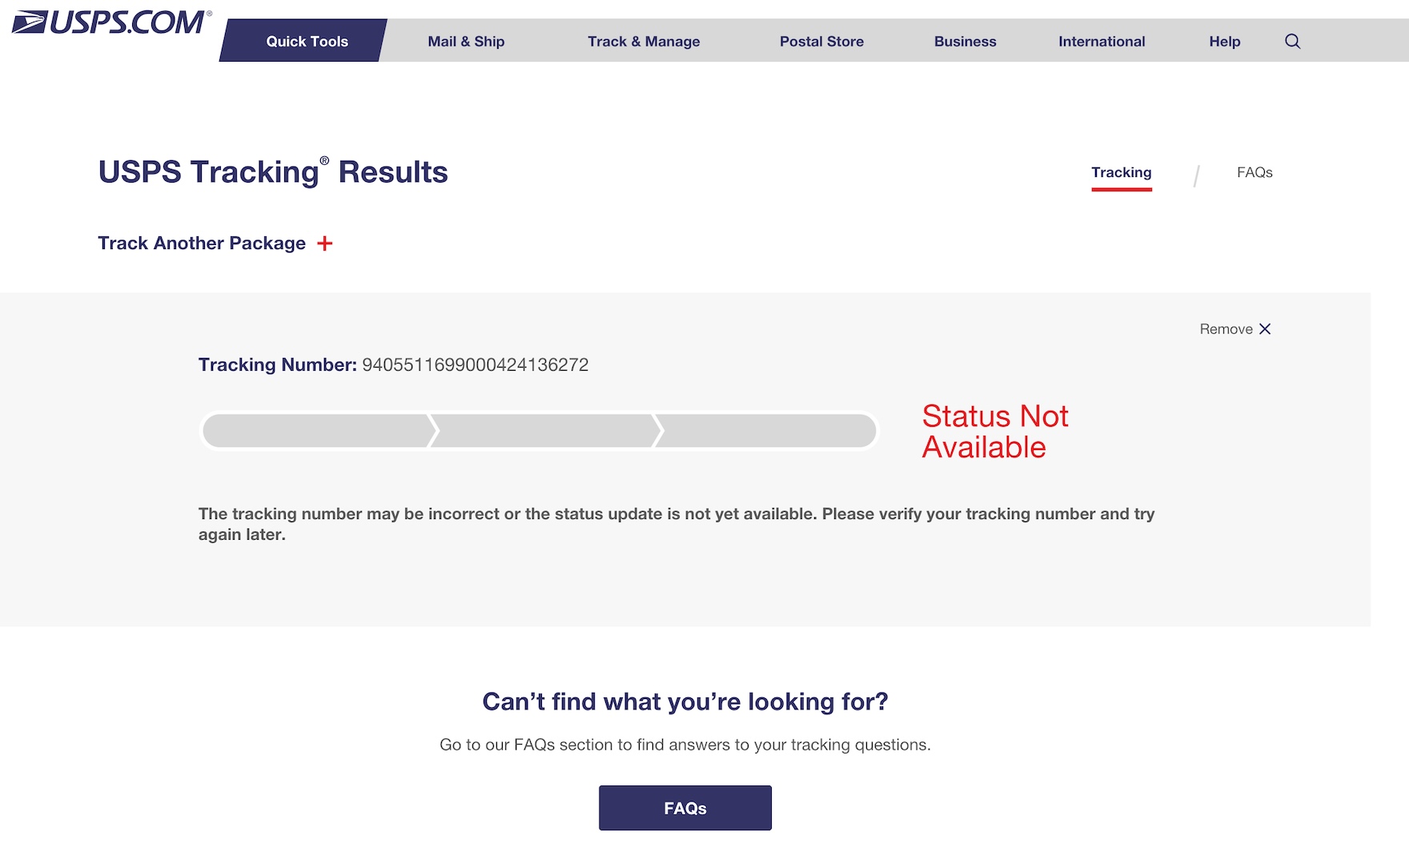The width and height of the screenshot is (1409, 844).
Task: Expand the Track & Manage menu
Action: [x=644, y=41]
